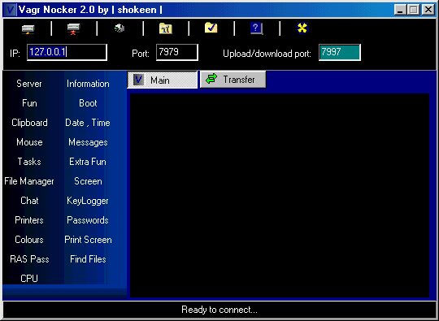Click the disconnect icon with red X
The image size is (439, 321).
point(73,28)
